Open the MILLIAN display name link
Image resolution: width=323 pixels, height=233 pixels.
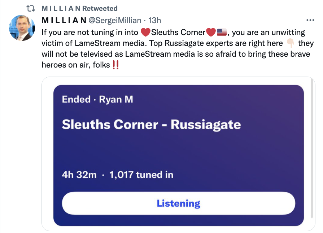point(64,21)
